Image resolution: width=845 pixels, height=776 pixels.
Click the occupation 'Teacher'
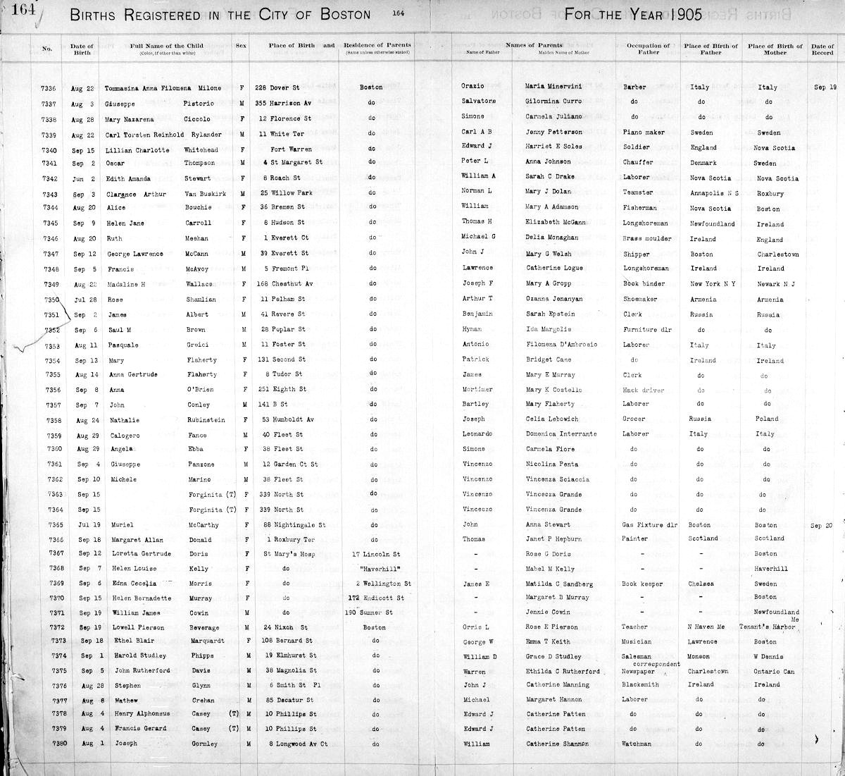pyautogui.click(x=637, y=627)
